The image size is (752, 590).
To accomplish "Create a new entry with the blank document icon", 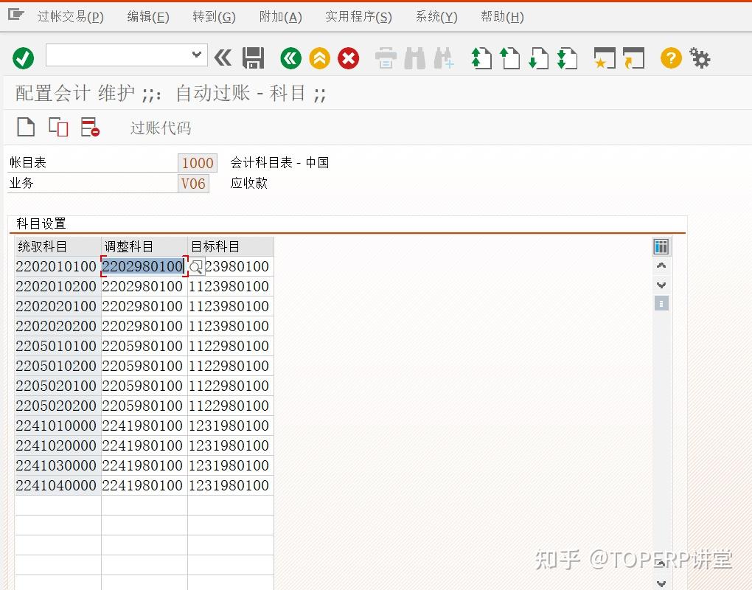I will coord(25,127).
